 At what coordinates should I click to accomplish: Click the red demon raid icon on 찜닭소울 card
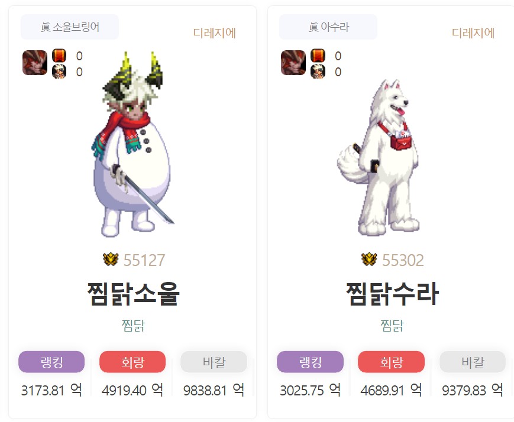[35, 63]
